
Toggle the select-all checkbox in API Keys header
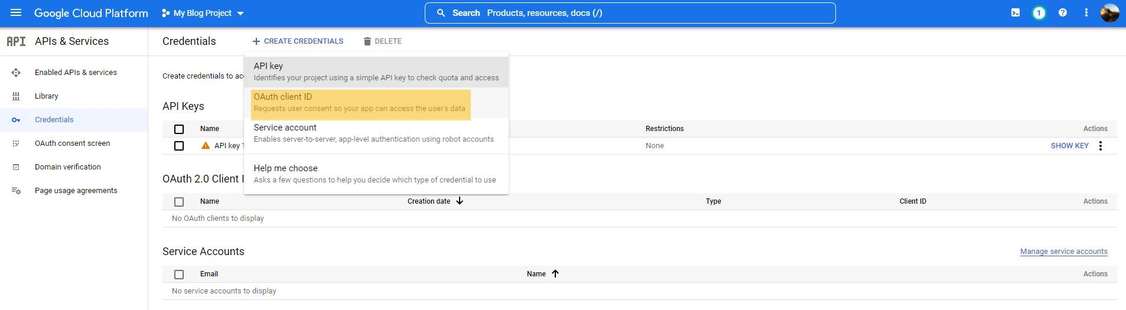point(179,129)
